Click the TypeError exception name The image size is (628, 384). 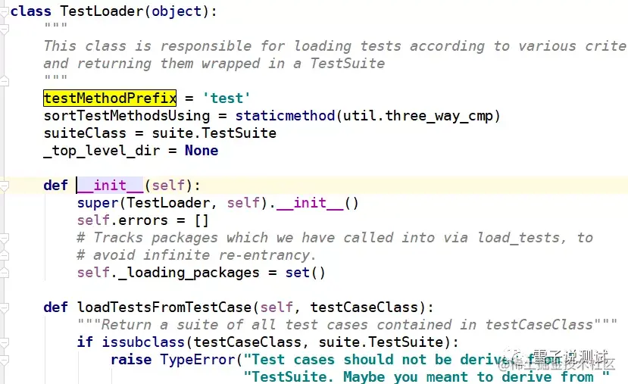click(198, 360)
